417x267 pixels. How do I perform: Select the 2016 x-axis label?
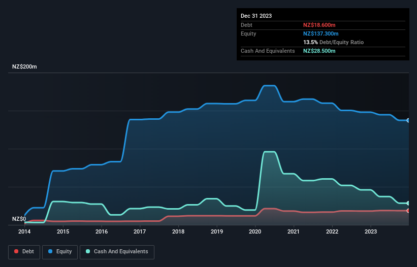[102, 232]
